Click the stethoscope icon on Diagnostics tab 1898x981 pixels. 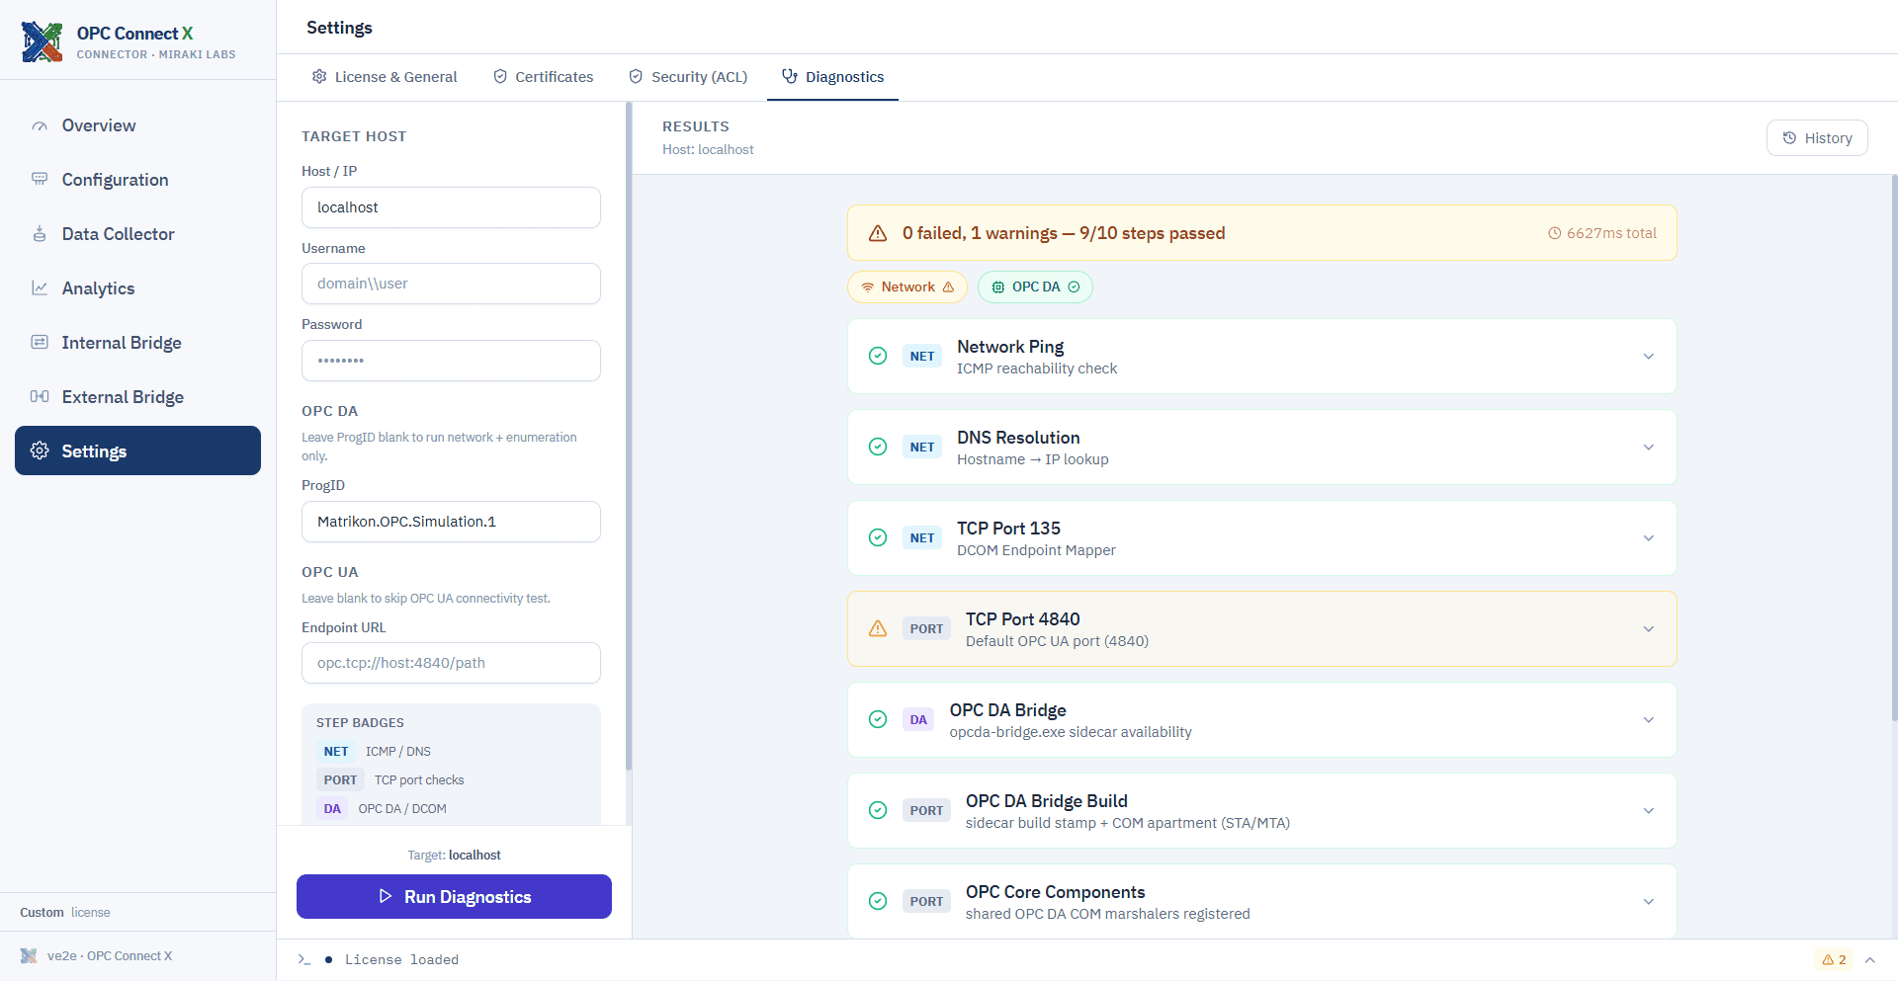pos(790,77)
